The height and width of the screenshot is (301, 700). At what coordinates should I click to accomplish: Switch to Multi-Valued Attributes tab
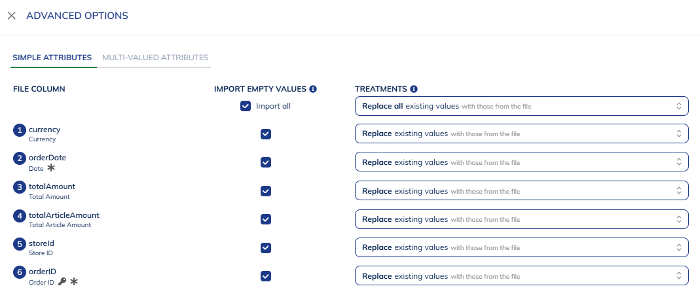155,58
